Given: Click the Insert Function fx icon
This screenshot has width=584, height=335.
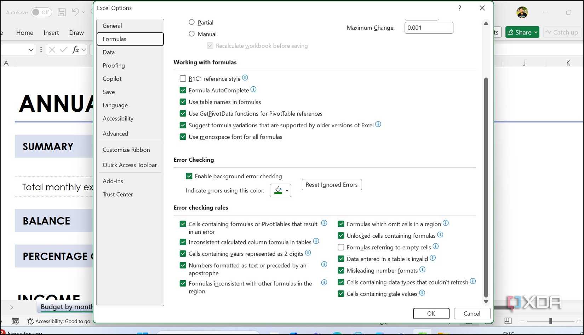Looking at the screenshot, I should 75,50.
